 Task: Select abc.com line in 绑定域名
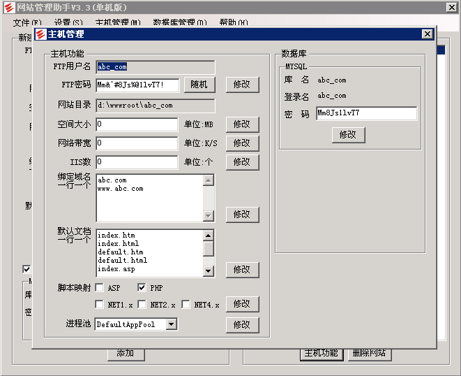[112, 180]
